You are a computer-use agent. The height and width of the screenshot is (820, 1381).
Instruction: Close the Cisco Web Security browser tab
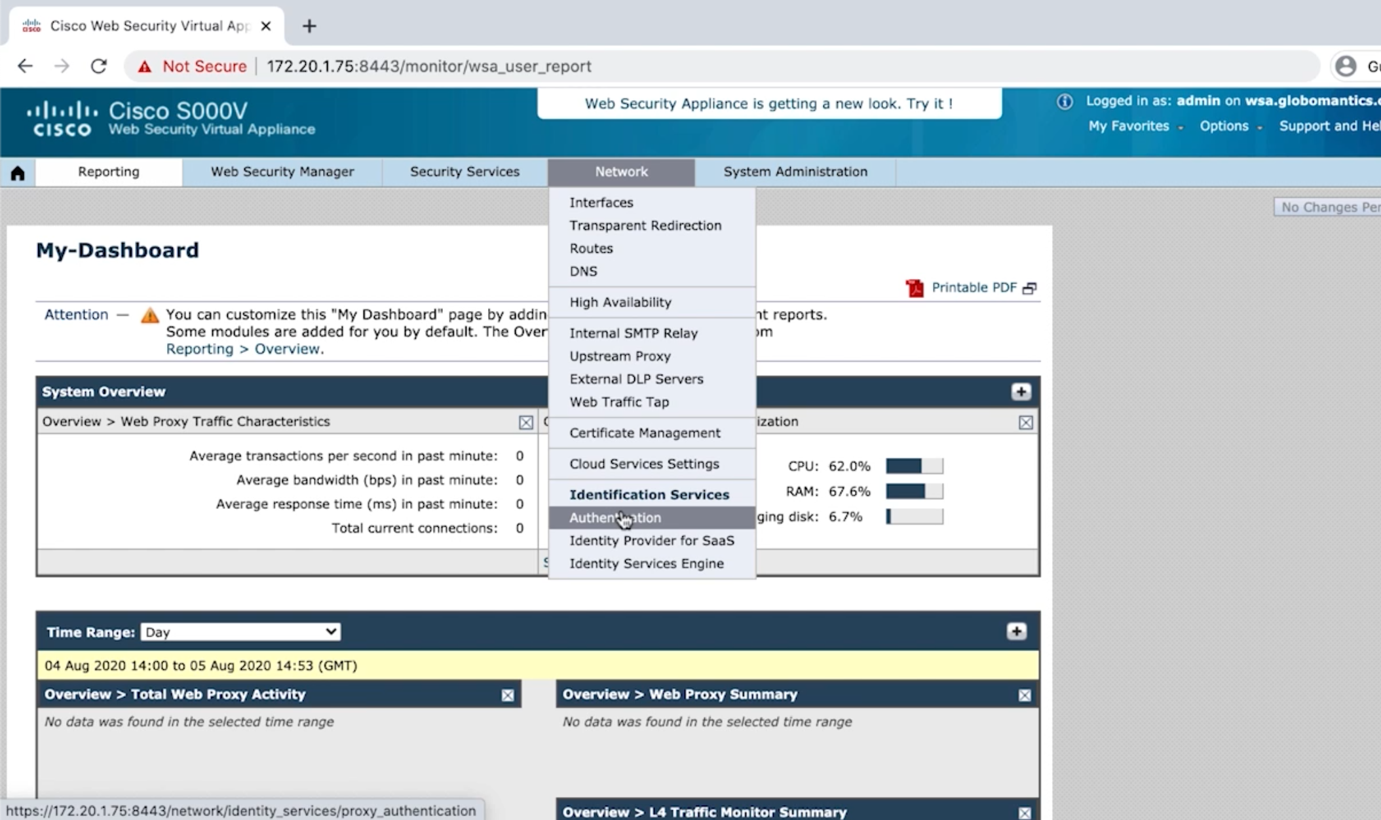pyautogui.click(x=266, y=26)
